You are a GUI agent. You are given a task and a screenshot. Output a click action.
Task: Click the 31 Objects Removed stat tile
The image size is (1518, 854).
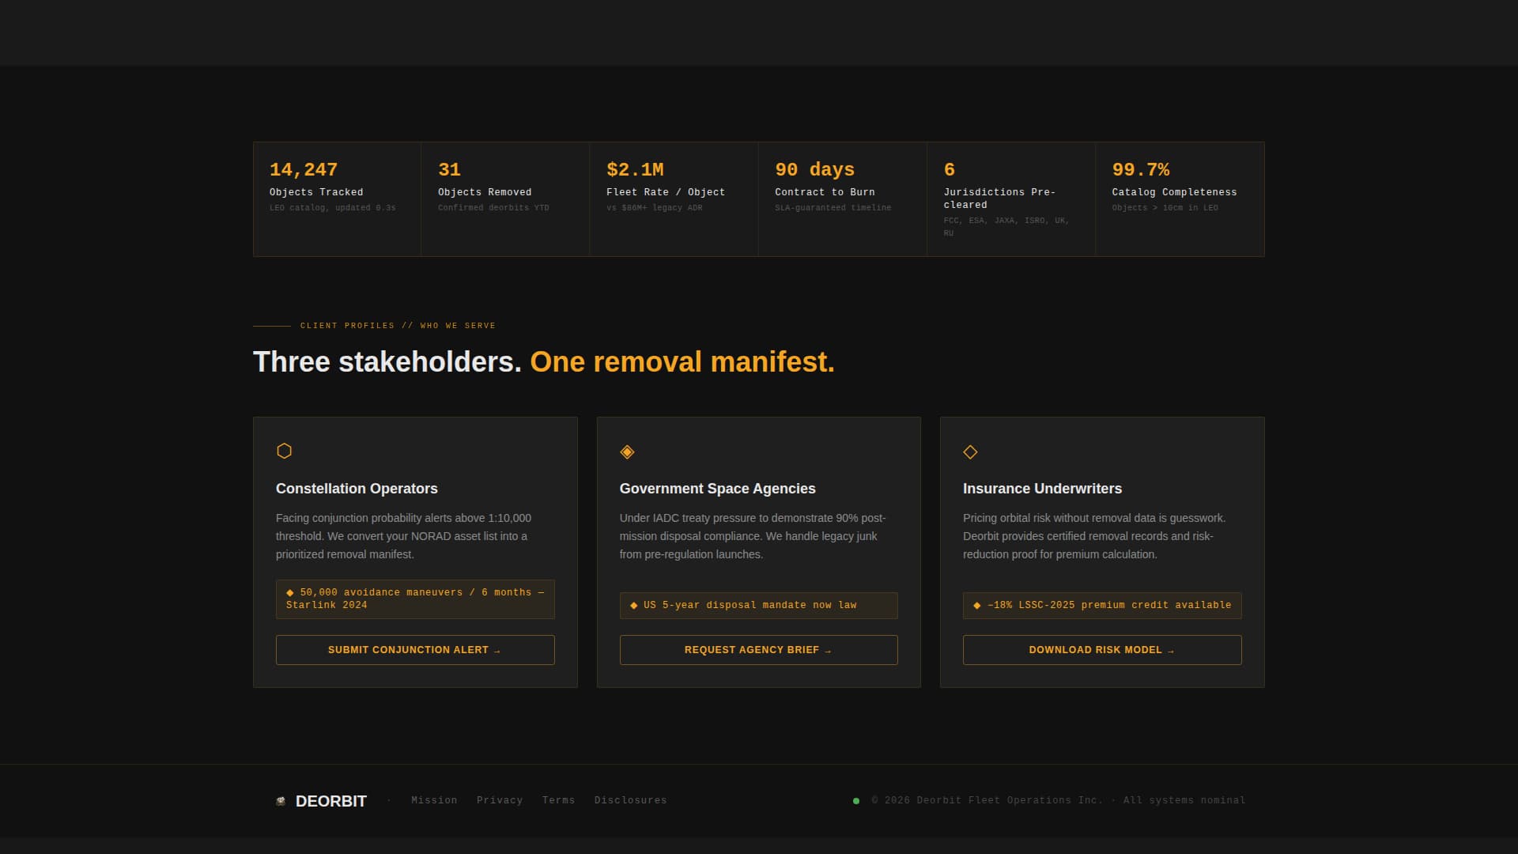(505, 198)
